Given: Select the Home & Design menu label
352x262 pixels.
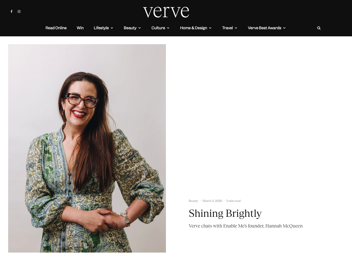Looking at the screenshot, I should pyautogui.click(x=193, y=28).
